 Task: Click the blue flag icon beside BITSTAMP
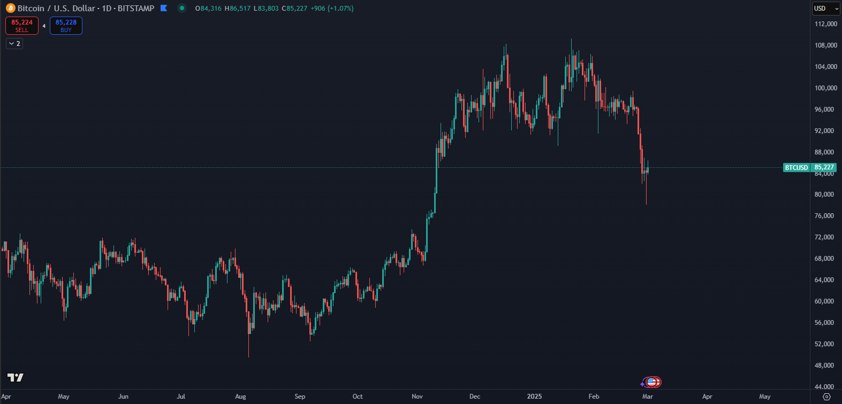pyautogui.click(x=164, y=9)
